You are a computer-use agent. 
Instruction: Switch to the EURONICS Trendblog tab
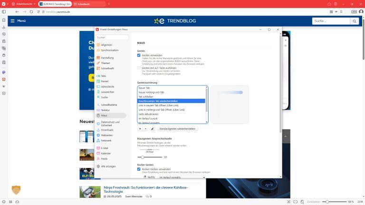(55, 4)
